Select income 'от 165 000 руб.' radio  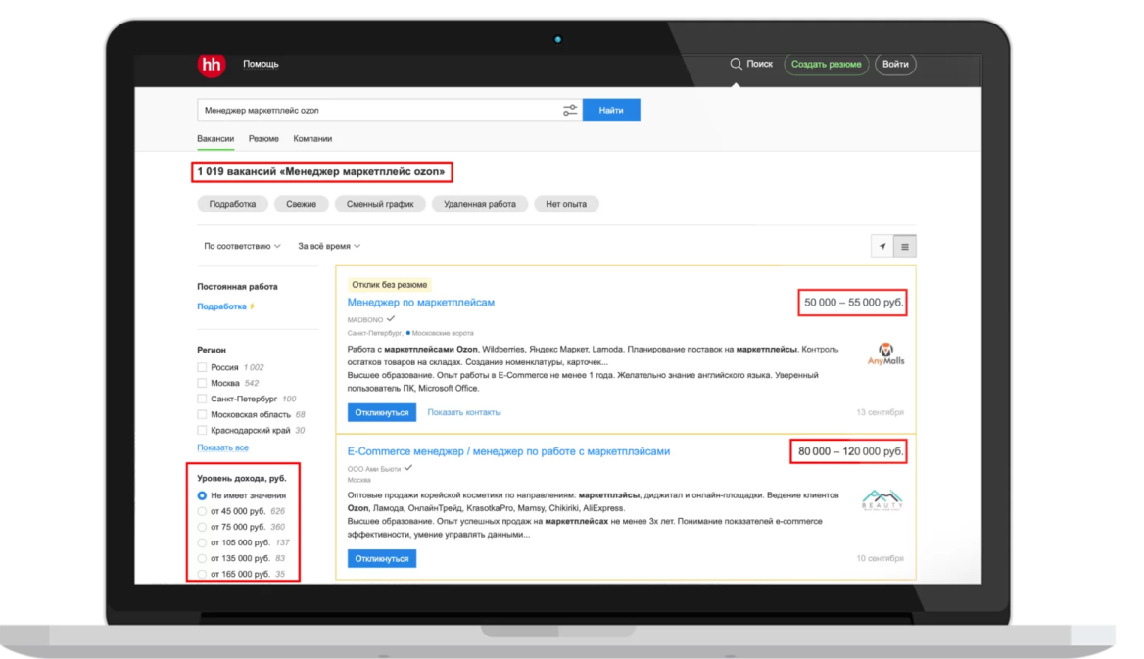pyautogui.click(x=202, y=575)
